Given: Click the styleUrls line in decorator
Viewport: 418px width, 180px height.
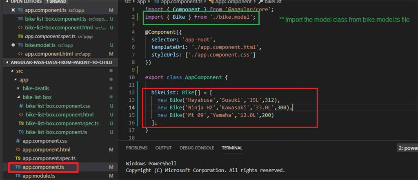Looking at the screenshot, I should pos(204,55).
